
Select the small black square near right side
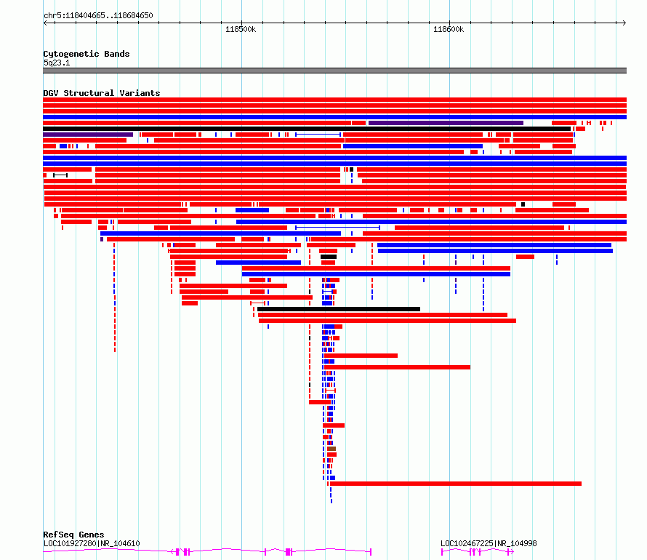click(523, 204)
